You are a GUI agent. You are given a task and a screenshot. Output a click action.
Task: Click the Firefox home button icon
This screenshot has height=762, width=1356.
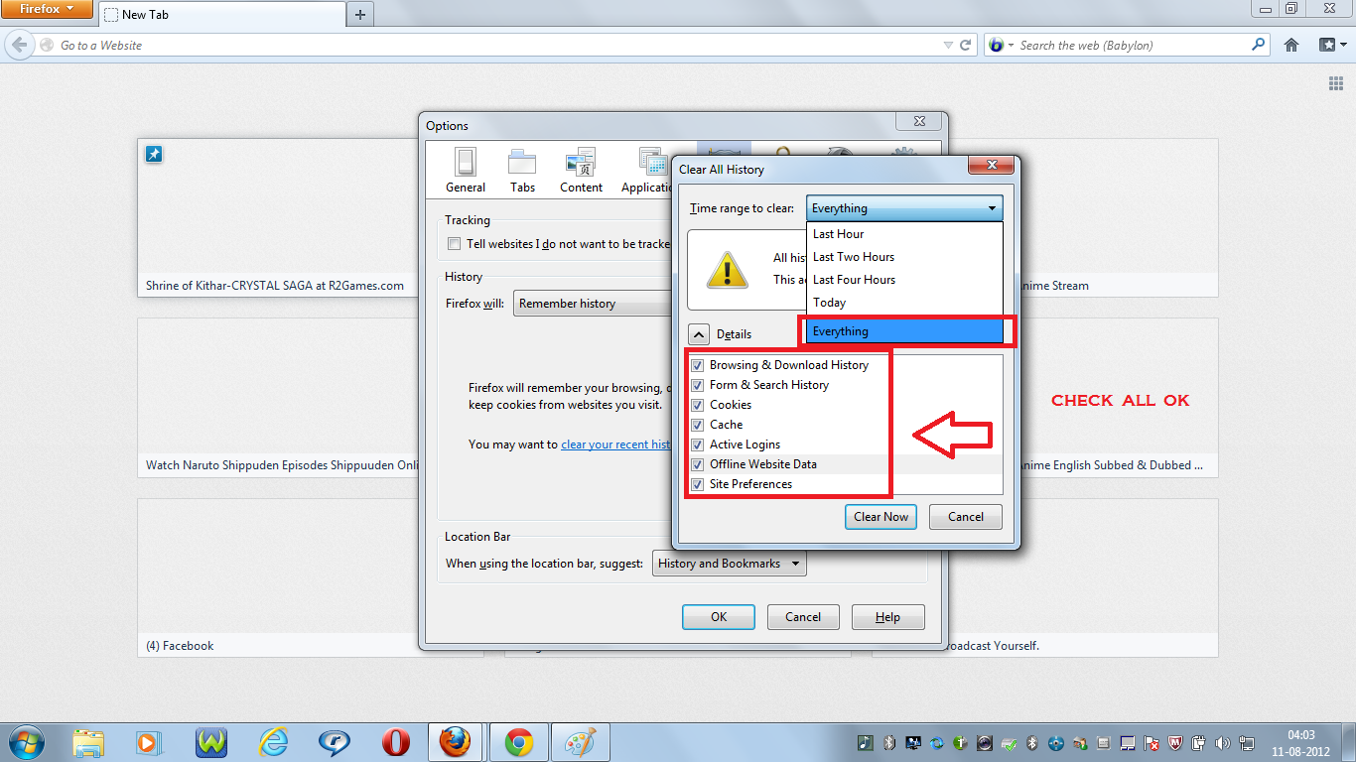coord(1291,45)
